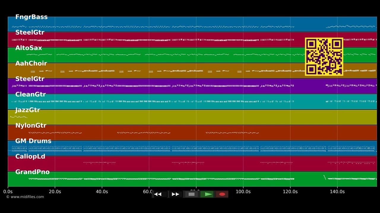
Task: Click the 20.0s time axis label
Action: [55, 192]
